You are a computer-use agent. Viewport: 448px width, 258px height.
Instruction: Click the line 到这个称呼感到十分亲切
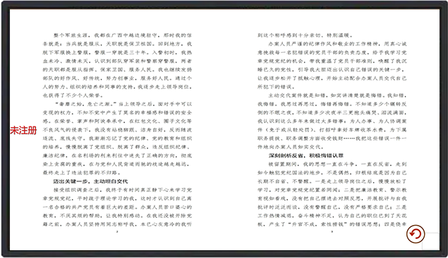[x=305, y=35]
